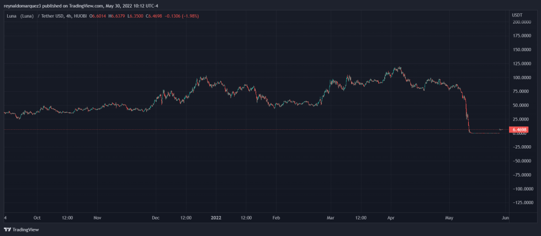Select the Dec label on the time axis
Screen dimensions: 541x236
point(155,217)
